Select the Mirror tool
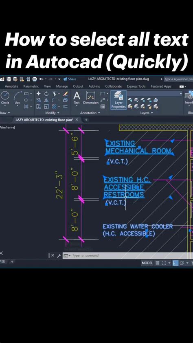Viewport: 193px width, 343px height. (x=46, y=100)
